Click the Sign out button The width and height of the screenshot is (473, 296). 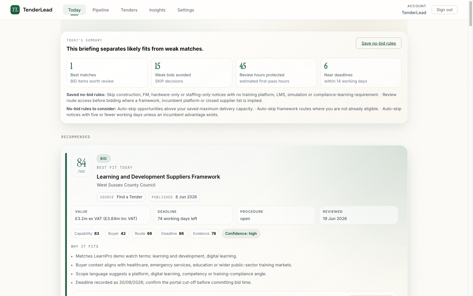444,10
